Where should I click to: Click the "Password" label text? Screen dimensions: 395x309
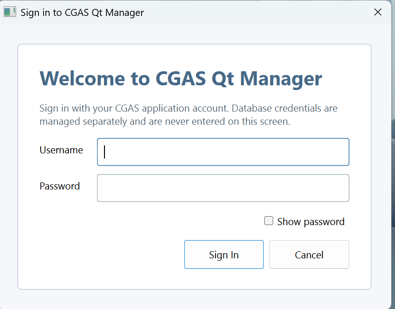[x=60, y=186]
